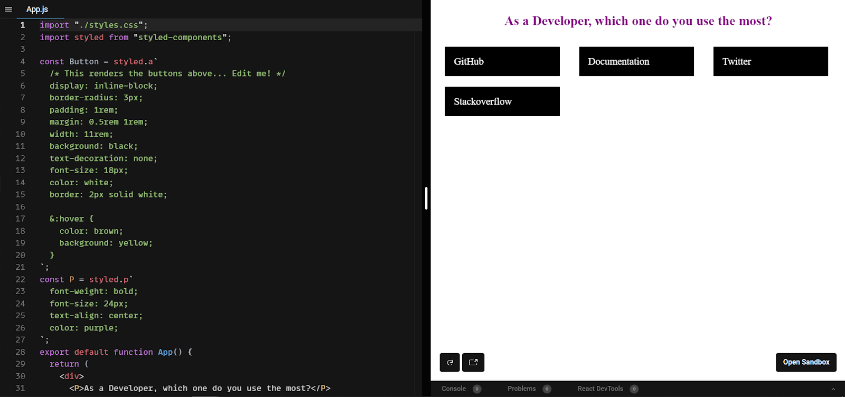
Task: Click the 'background: black;' line
Action: pyautogui.click(x=93, y=146)
